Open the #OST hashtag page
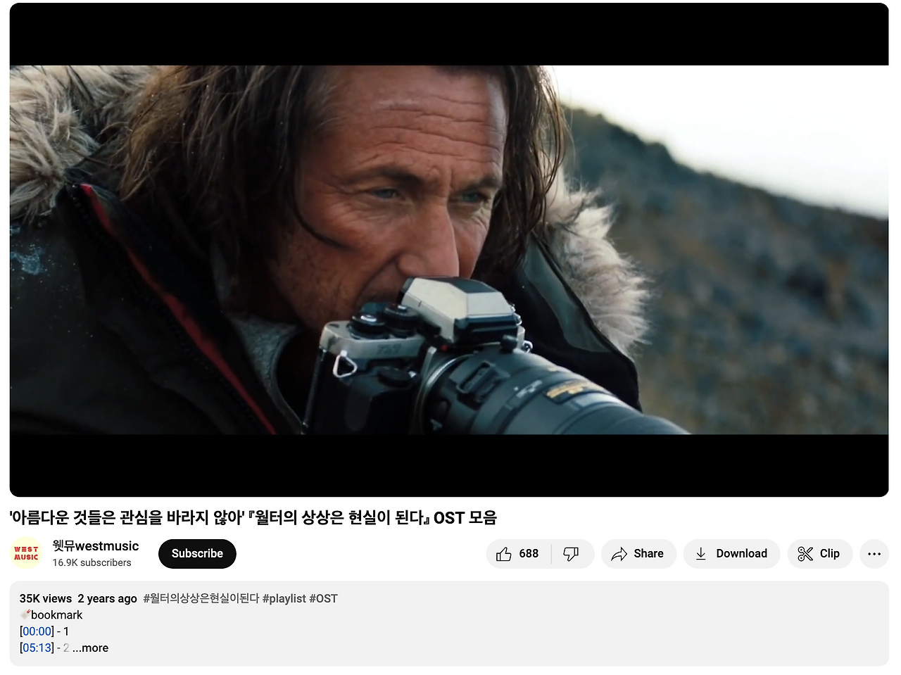Image resolution: width=901 pixels, height=675 pixels. 324,598
